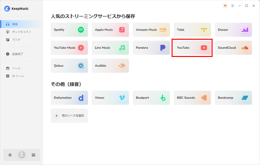Open settings via the gear icon
The width and height of the screenshot is (260, 165).
coord(10,155)
